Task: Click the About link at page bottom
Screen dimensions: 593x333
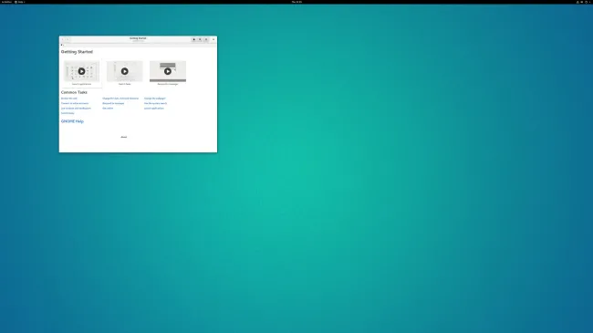Action: [124, 137]
